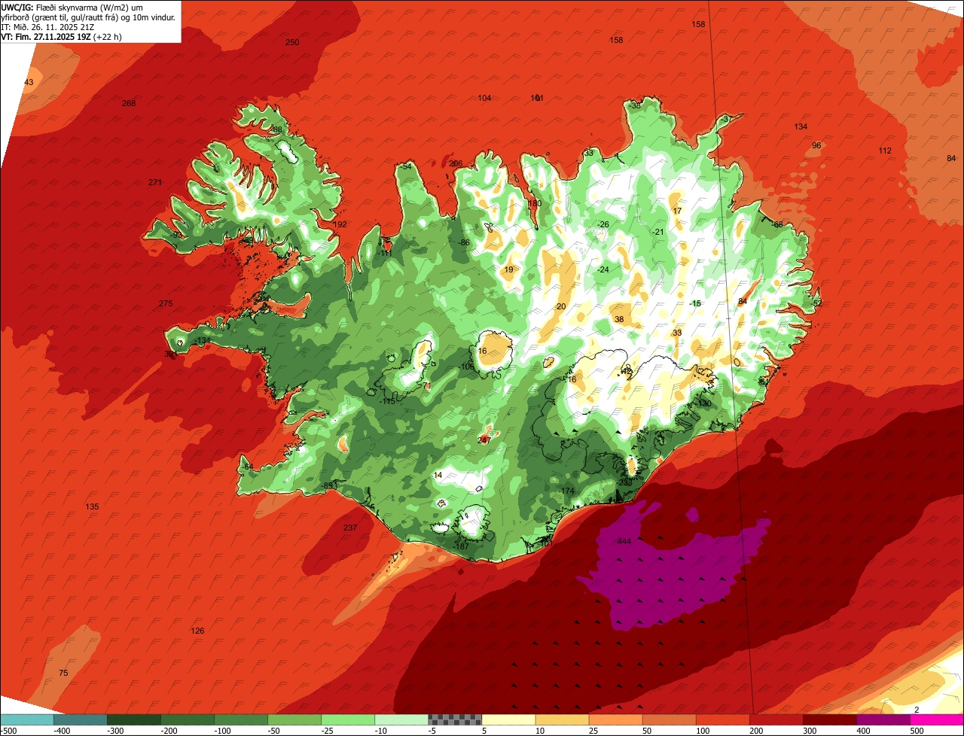Click the title line 'UWC/IG: Flæði skynvarma (W/m2) um'
964x736 pixels.
point(72,7)
